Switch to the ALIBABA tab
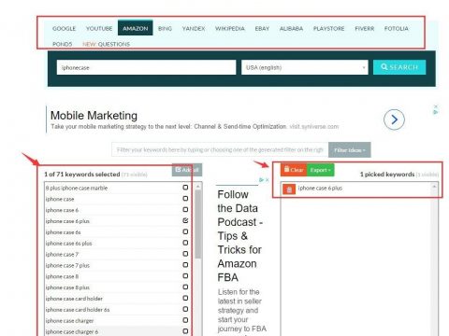 tap(291, 28)
